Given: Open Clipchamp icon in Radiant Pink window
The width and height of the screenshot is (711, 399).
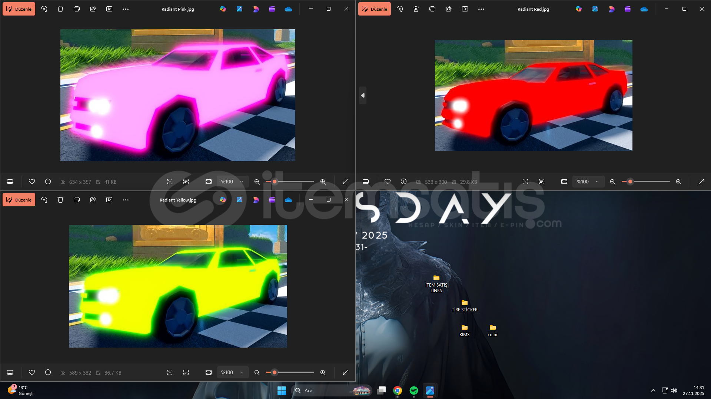Looking at the screenshot, I should click(272, 9).
